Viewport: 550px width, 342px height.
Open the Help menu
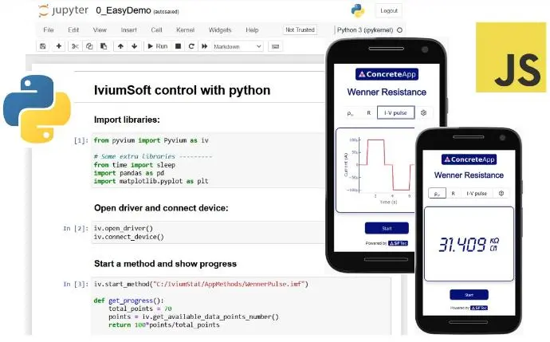[252, 29]
